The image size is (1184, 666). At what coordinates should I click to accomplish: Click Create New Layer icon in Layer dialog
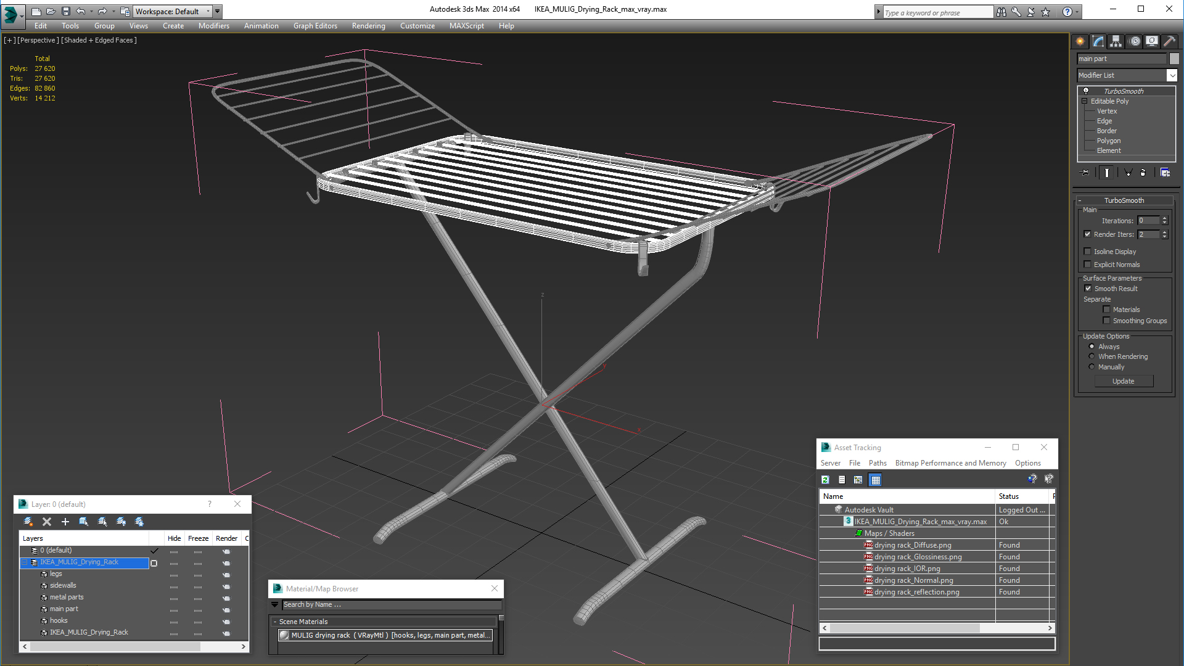(28, 522)
